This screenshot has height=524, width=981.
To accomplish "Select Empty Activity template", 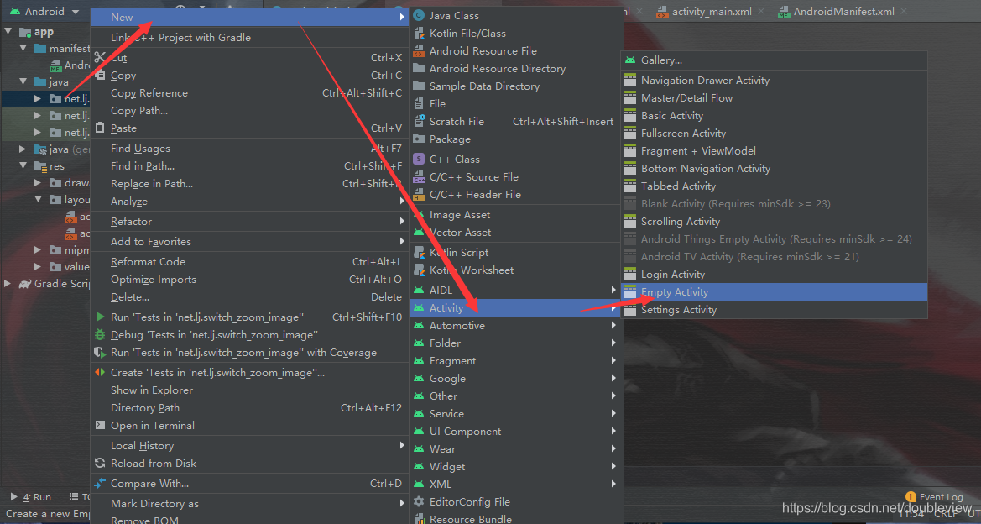I will (774, 291).
